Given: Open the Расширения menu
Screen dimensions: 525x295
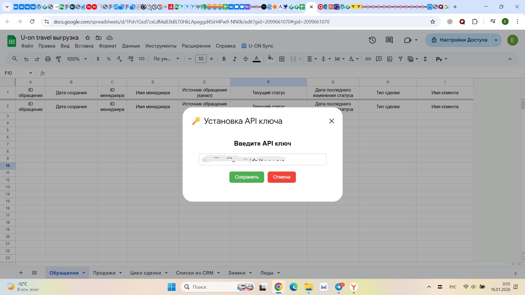Looking at the screenshot, I should (196, 46).
